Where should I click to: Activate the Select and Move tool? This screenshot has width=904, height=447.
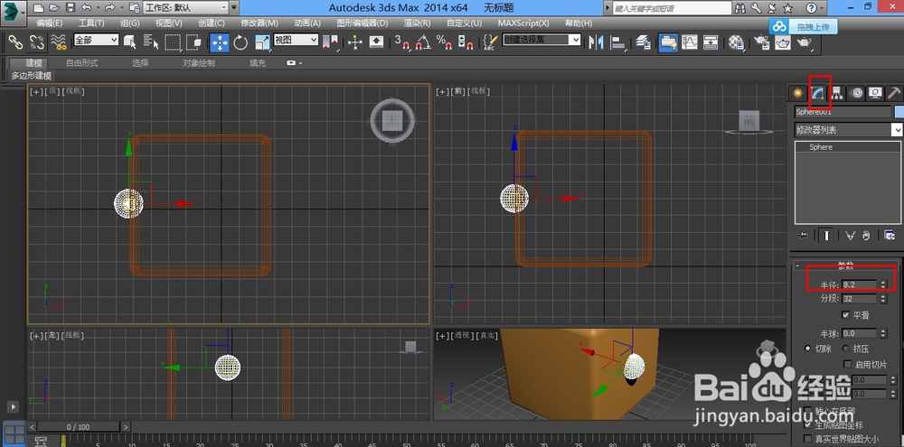click(220, 42)
